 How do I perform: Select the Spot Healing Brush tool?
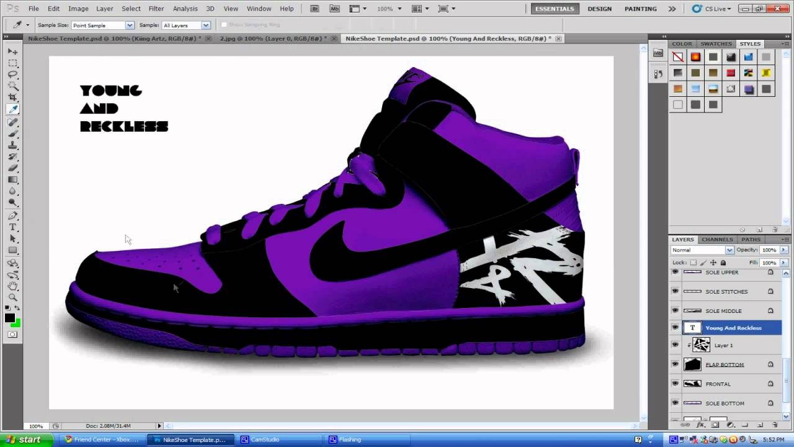point(12,122)
